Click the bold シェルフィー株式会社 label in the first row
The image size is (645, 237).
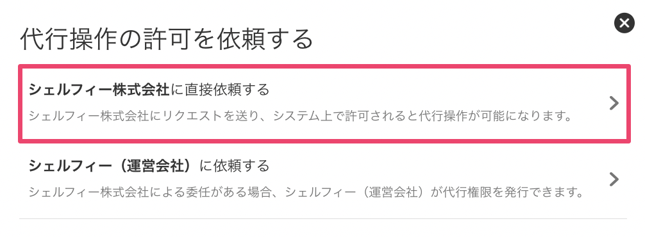point(99,90)
